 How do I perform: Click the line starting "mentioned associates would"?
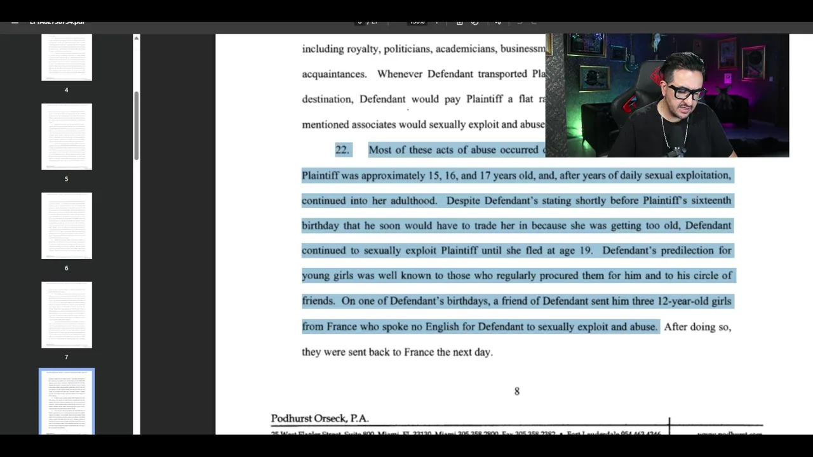(424, 124)
